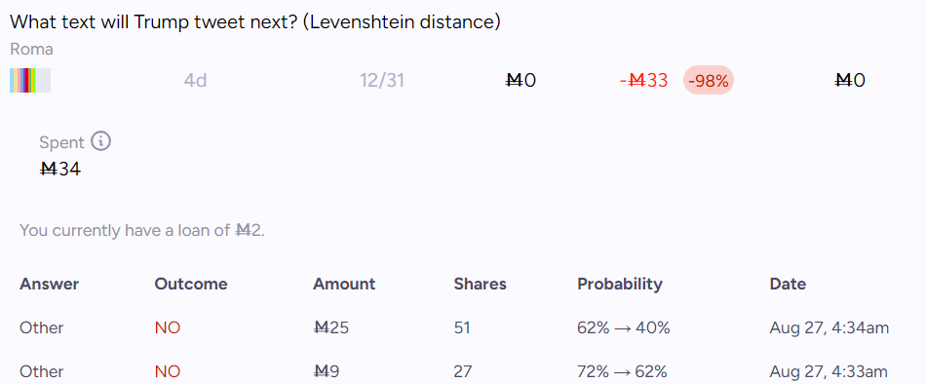Open the Trump tweet Levenshtein market title

point(255,21)
